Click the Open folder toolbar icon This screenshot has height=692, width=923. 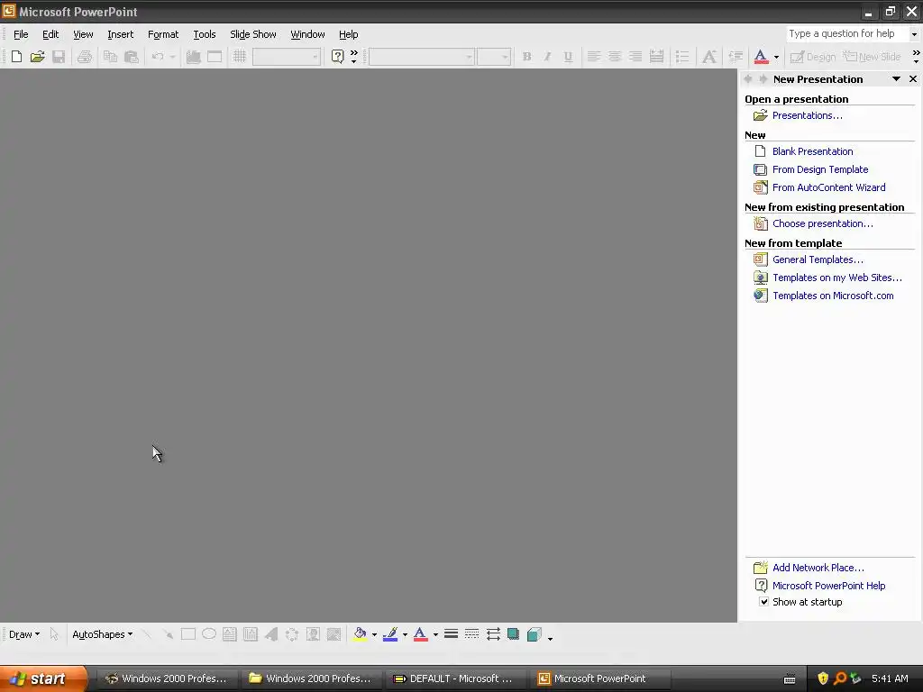(x=38, y=57)
